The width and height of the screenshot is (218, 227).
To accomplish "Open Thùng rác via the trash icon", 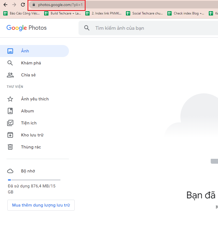I will coord(10,147).
